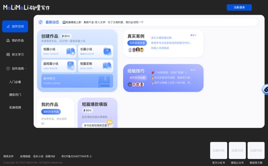Click the 我的历史作品 button

point(51,112)
